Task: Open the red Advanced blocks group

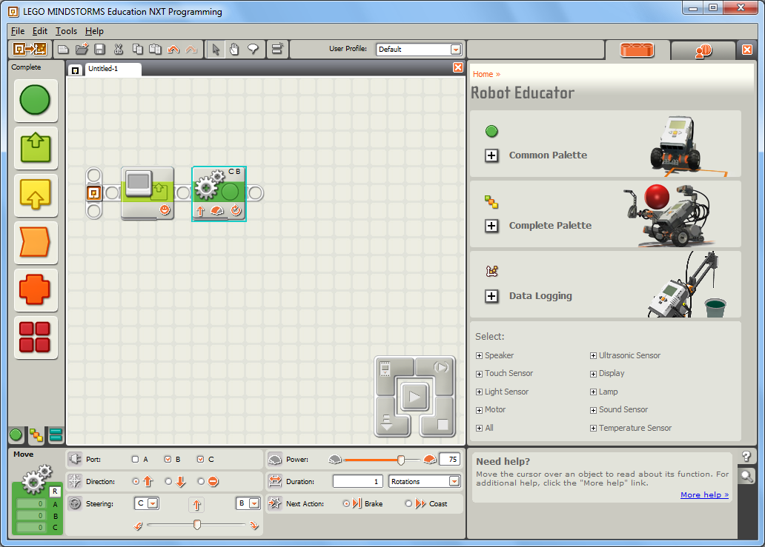Action: point(36,337)
